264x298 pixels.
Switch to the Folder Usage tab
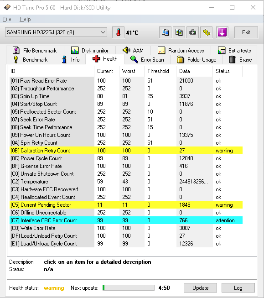point(197,60)
